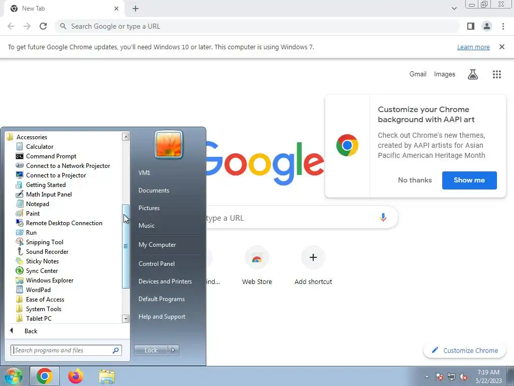The height and width of the screenshot is (386, 514).
Task: Open Devices and Printers
Action: pyautogui.click(x=165, y=281)
